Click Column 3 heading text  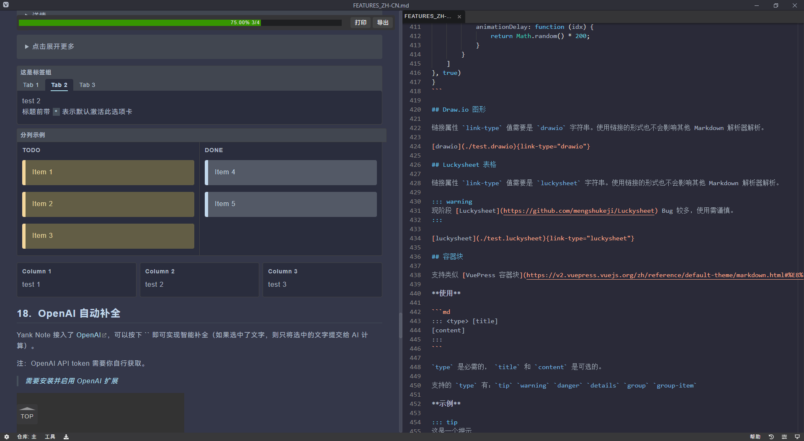click(283, 271)
